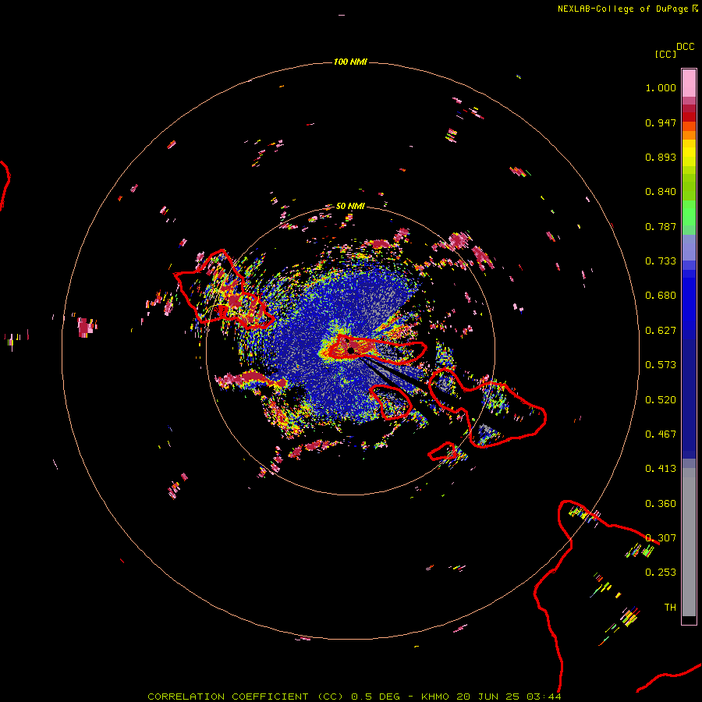Viewport: 702px width, 702px height.
Task: Click the 0.787 scale value
Action: tap(661, 226)
